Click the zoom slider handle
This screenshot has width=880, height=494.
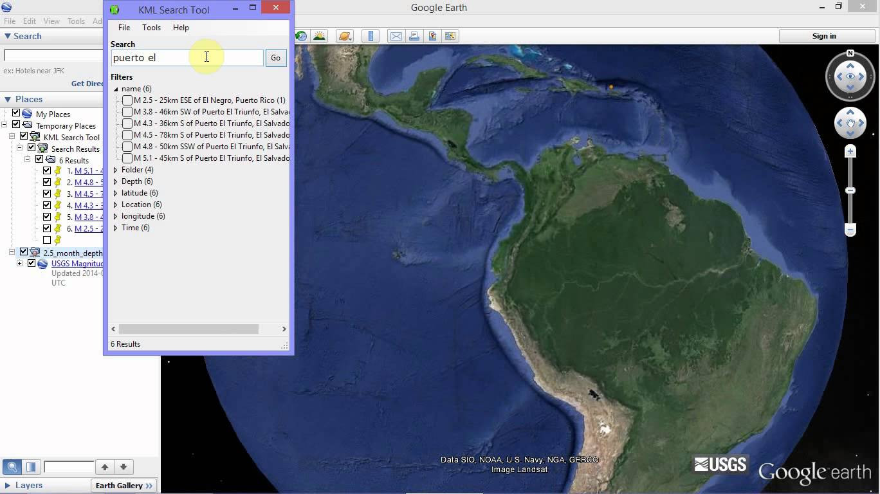click(850, 190)
